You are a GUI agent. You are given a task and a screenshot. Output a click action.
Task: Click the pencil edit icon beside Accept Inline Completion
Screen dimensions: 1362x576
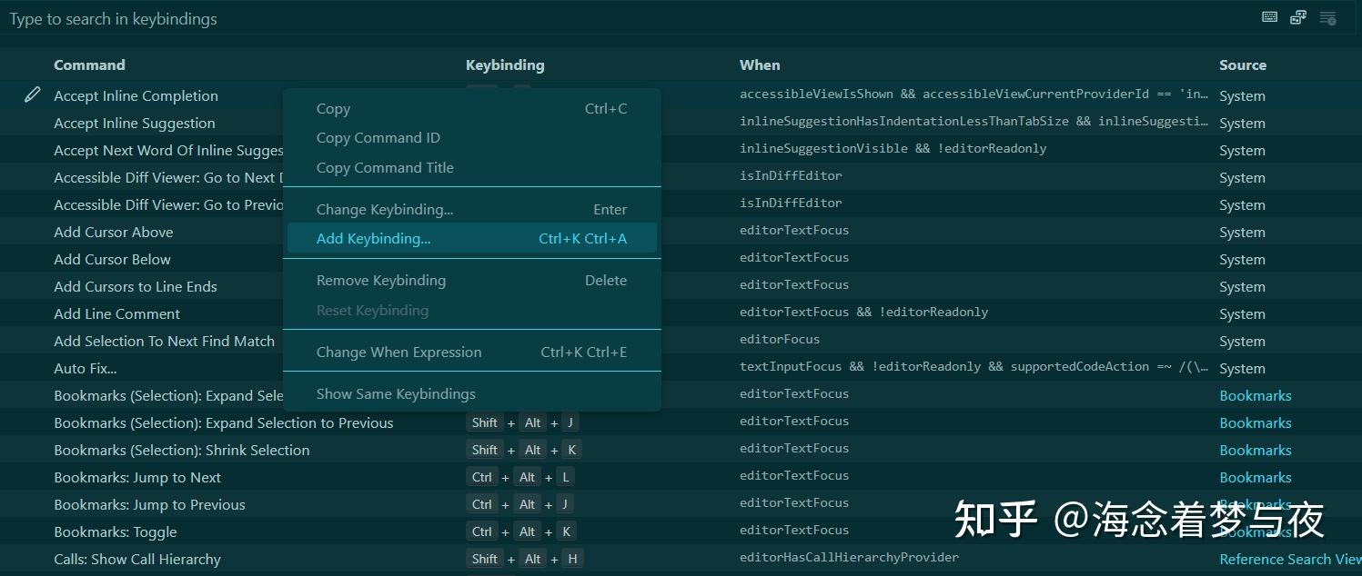[x=34, y=94]
